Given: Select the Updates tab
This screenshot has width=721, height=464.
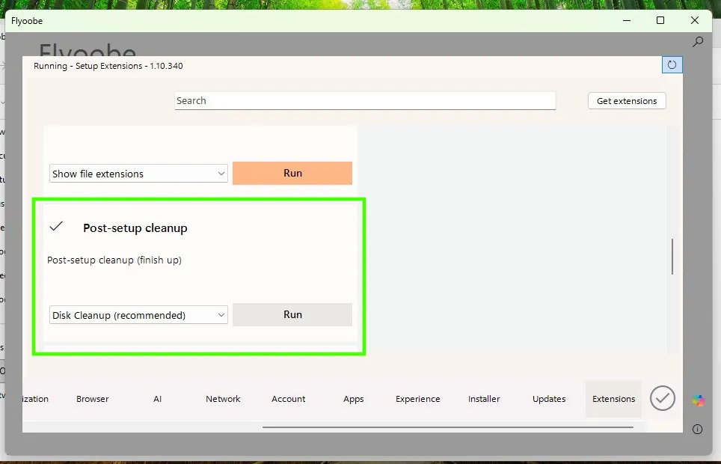Looking at the screenshot, I should [548, 399].
